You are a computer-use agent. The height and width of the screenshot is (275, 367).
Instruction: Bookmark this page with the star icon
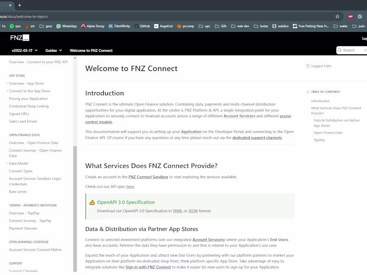click(338, 16)
